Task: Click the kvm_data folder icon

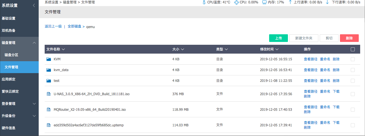Action: pyautogui.click(x=48, y=70)
